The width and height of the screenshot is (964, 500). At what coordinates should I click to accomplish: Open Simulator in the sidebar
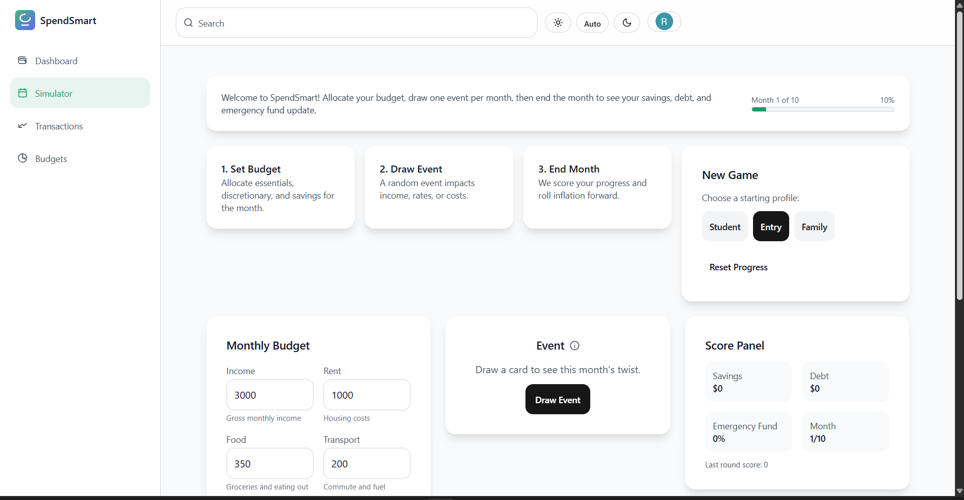[x=80, y=93]
